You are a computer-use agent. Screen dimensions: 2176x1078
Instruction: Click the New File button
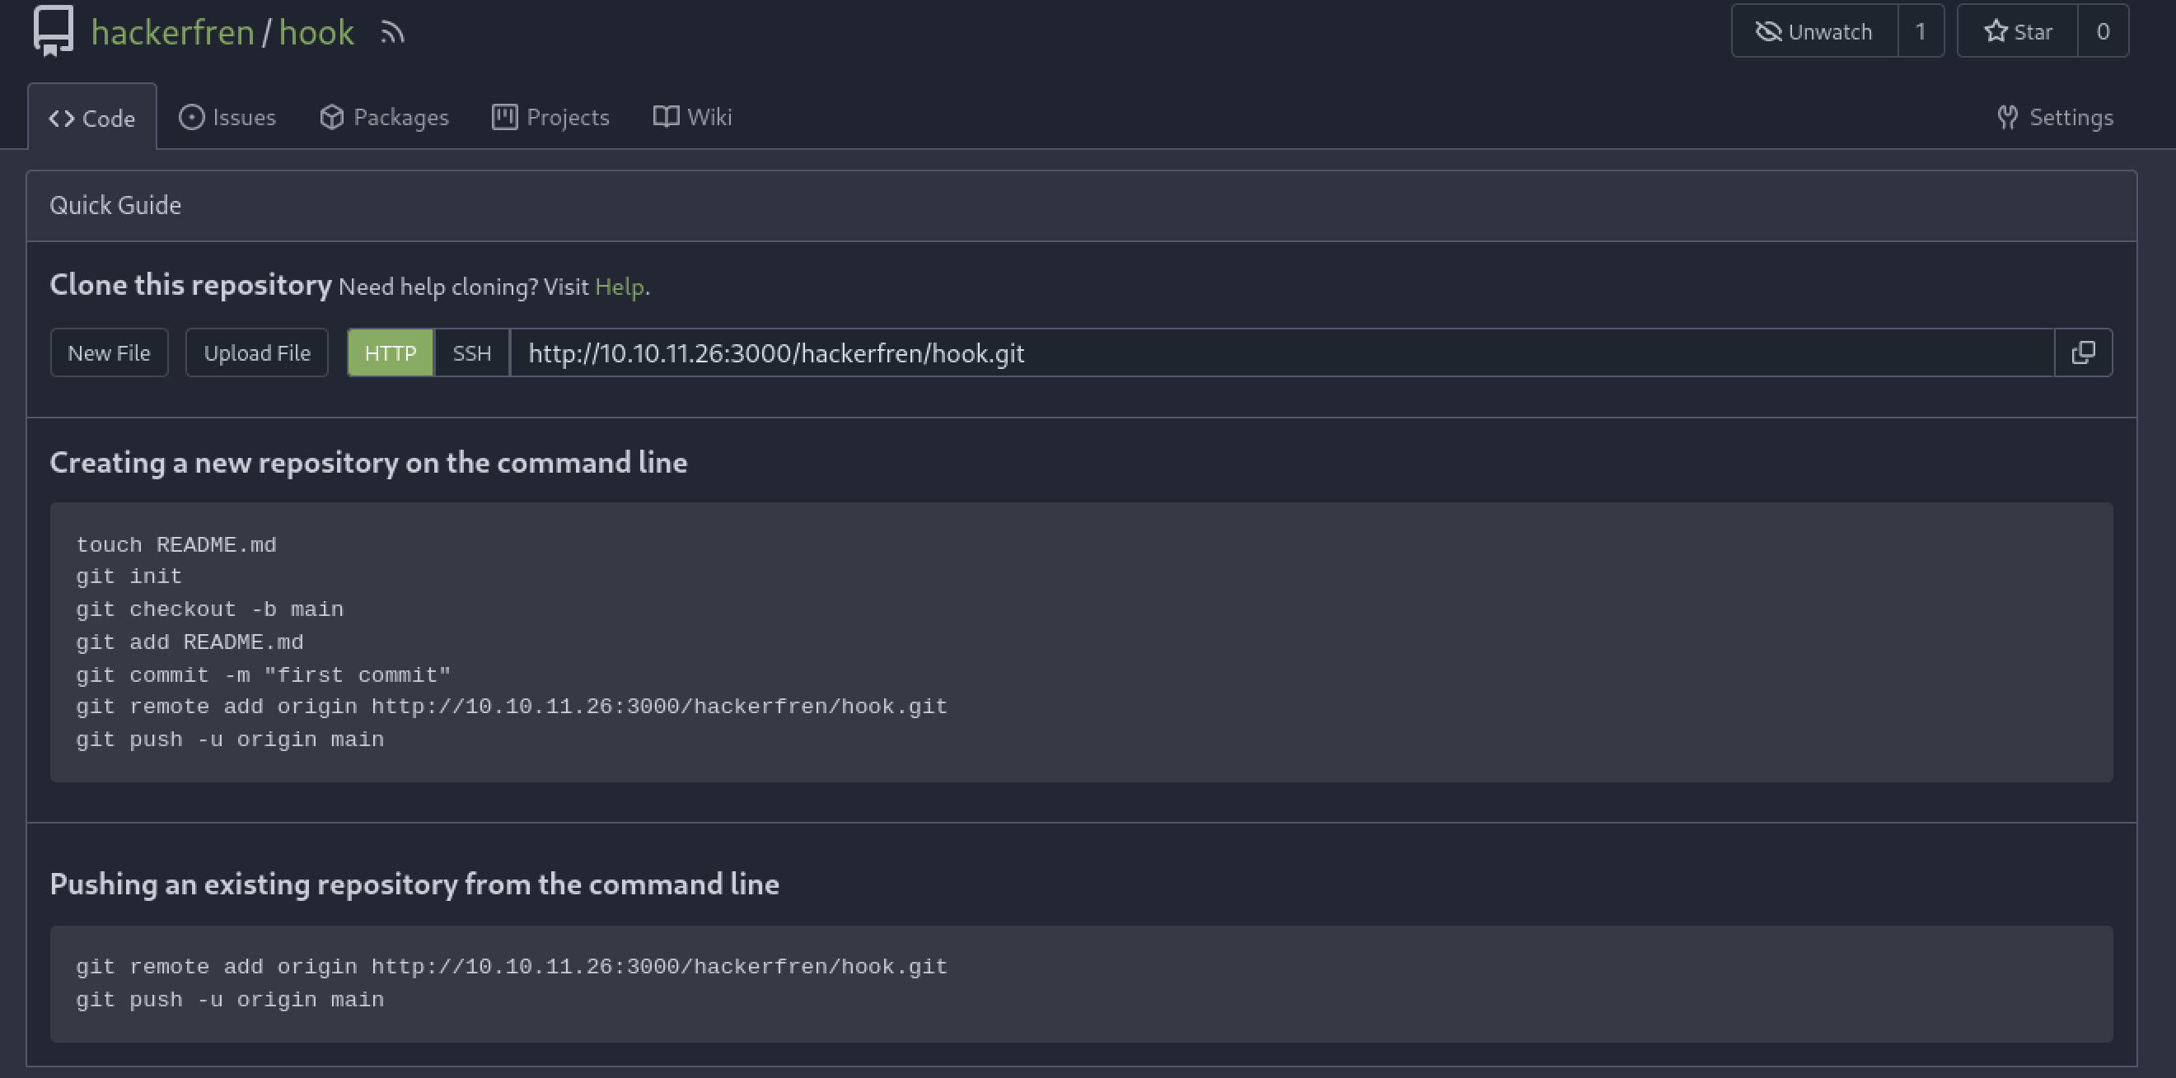pos(109,352)
